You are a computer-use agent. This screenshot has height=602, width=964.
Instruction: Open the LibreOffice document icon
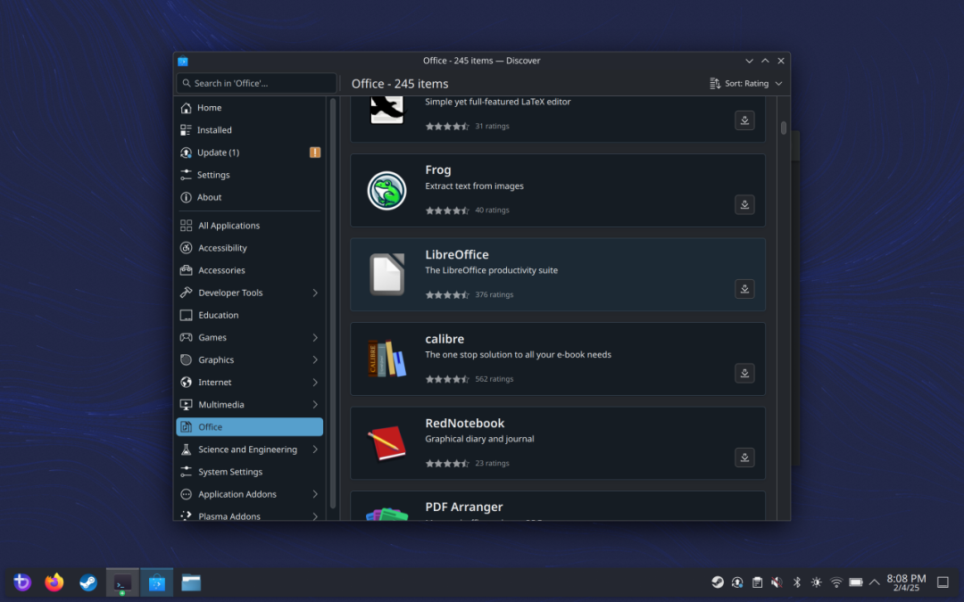point(386,275)
